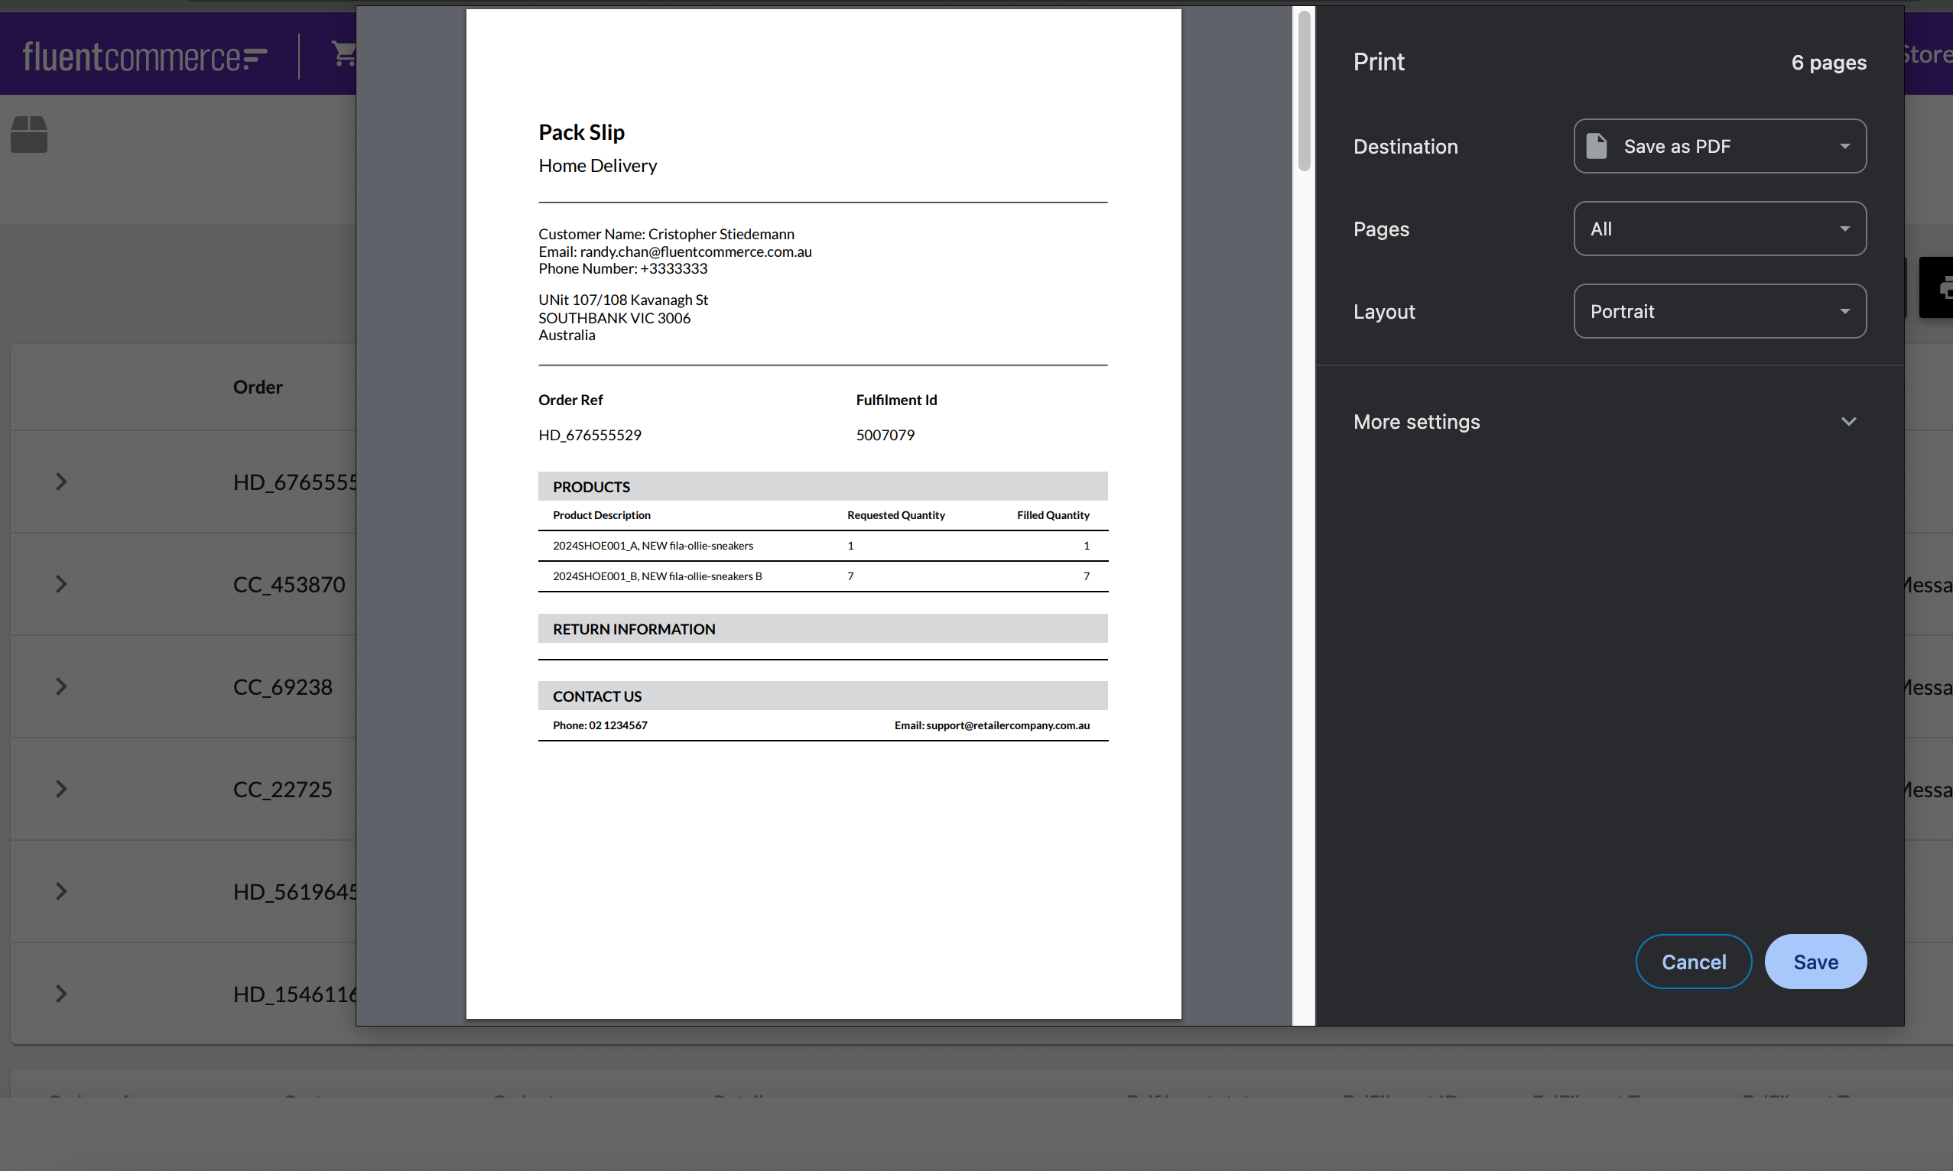Image resolution: width=1953 pixels, height=1171 pixels.
Task: Expand the HD_1546116 order row chevron
Action: [x=60, y=994]
